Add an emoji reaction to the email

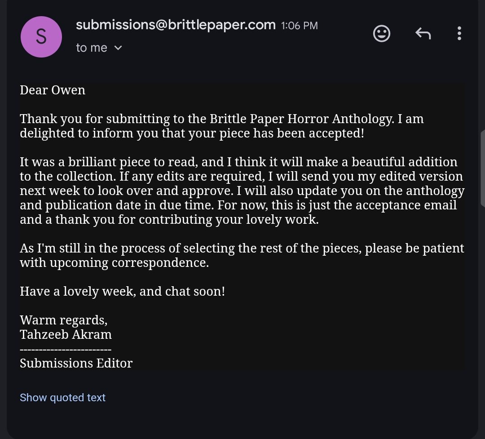(x=382, y=33)
